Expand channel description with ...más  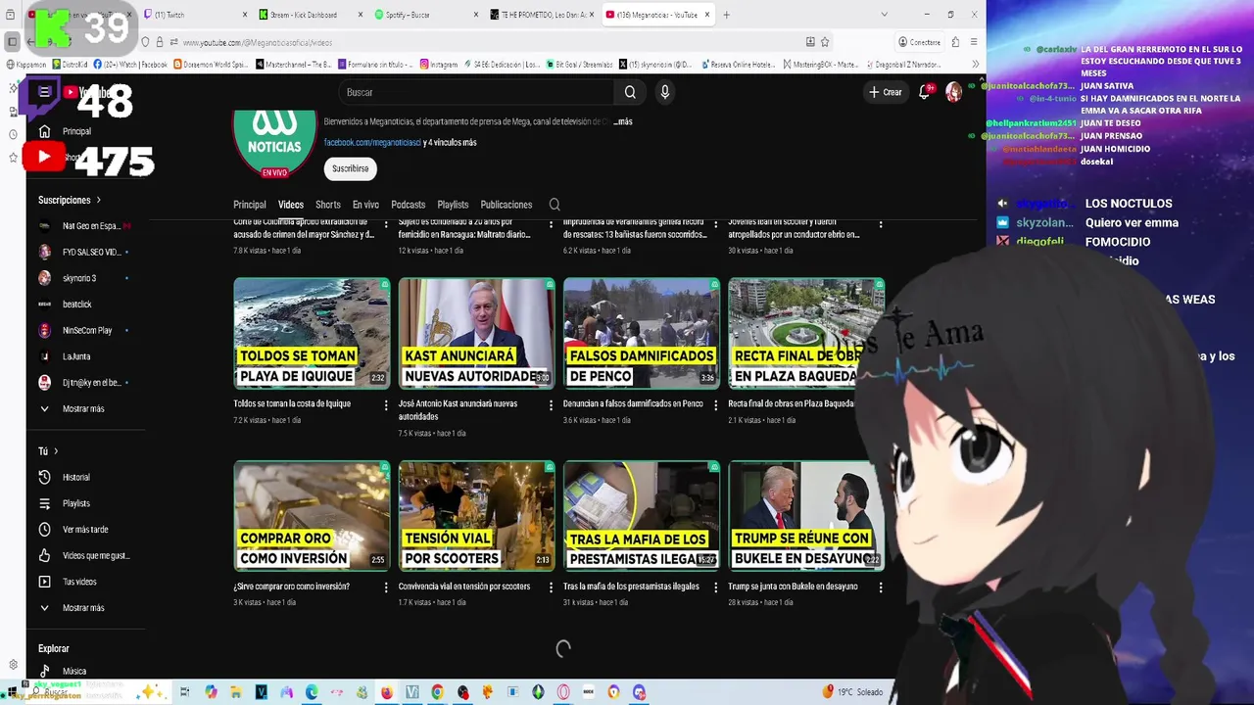(x=622, y=122)
